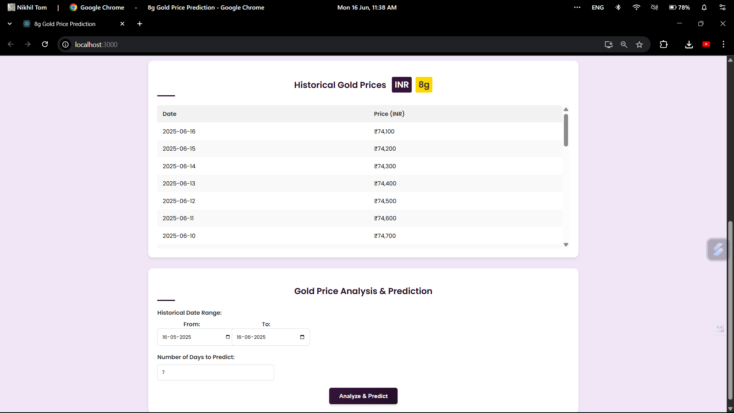
Task: Click the table scroll down arrow
Action: (566, 245)
